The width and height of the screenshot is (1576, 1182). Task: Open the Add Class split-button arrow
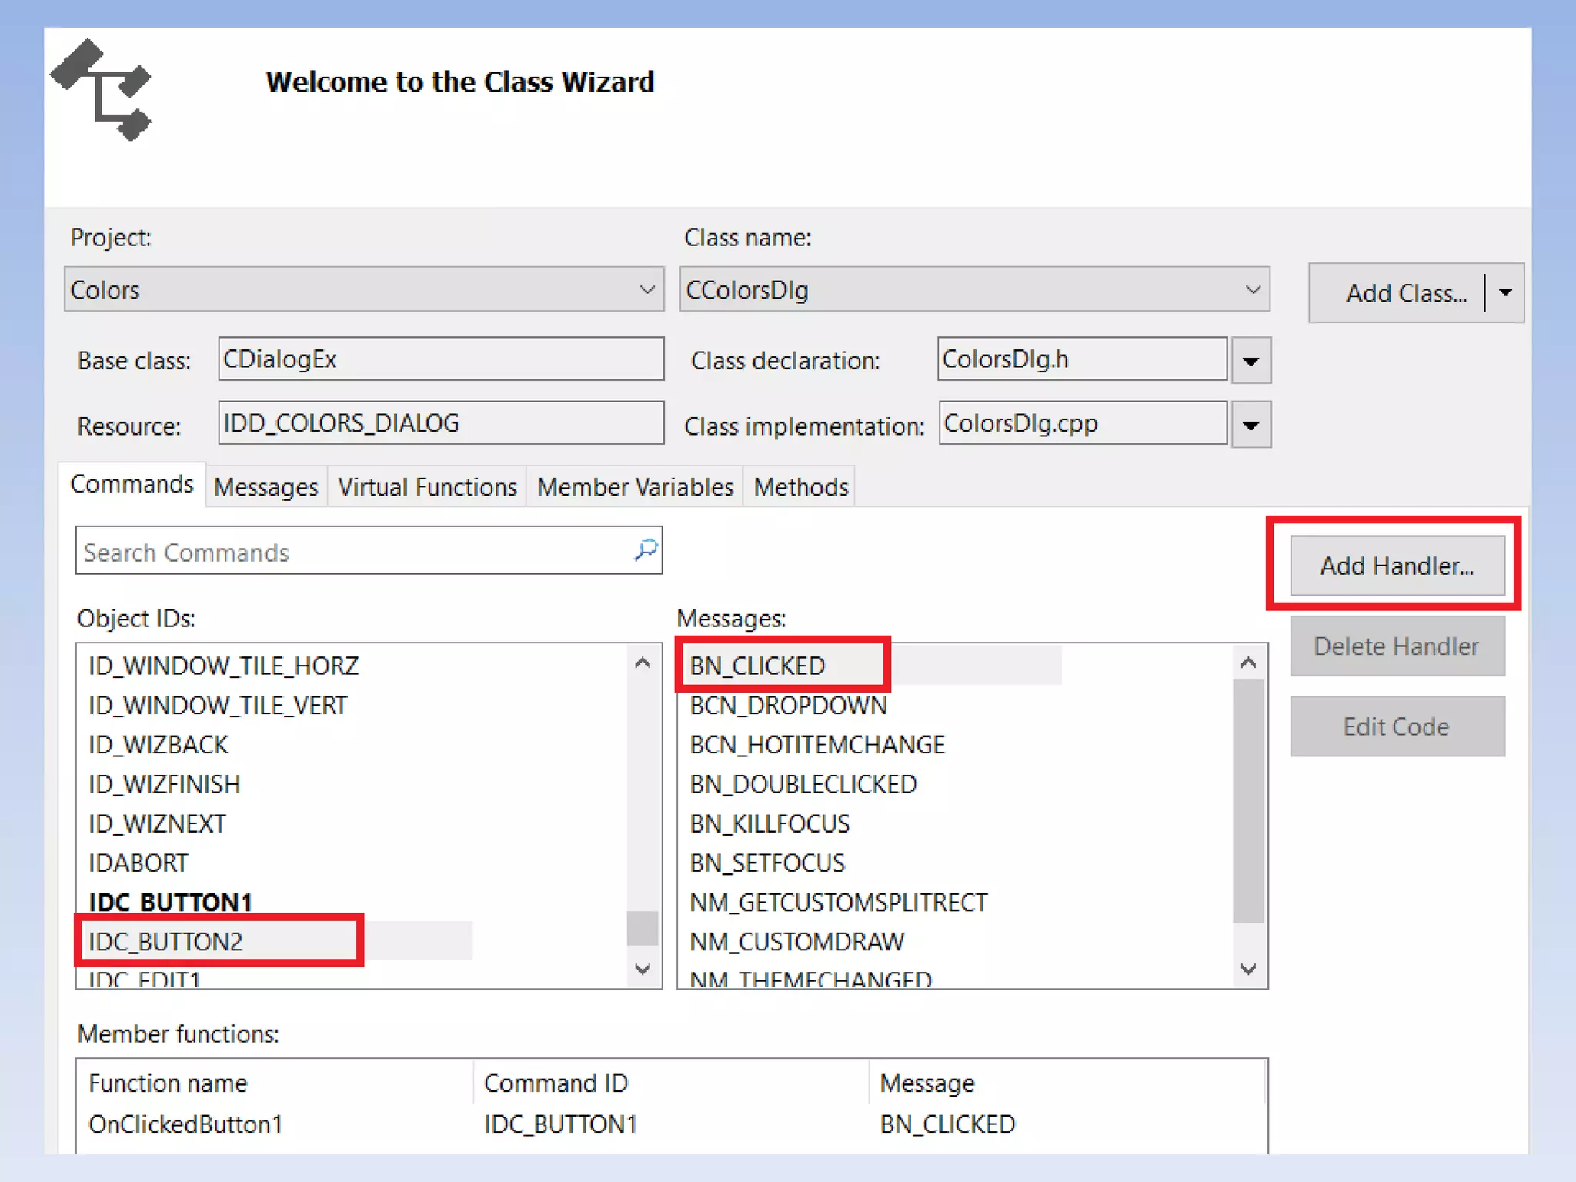coord(1505,292)
